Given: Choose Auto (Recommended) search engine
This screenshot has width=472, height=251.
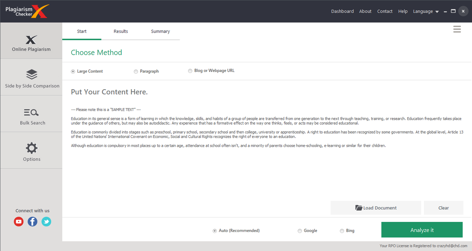Looking at the screenshot, I should pyautogui.click(x=236, y=231).
